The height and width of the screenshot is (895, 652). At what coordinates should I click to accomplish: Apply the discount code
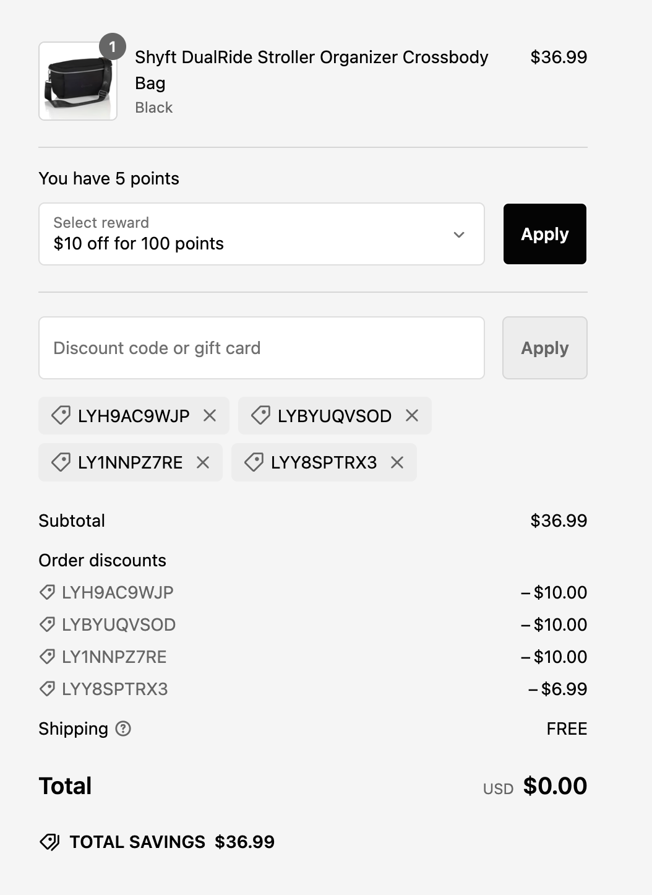[544, 348]
